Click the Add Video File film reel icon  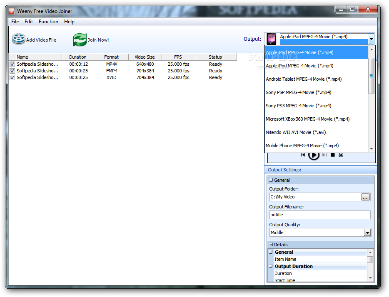[x=19, y=39]
